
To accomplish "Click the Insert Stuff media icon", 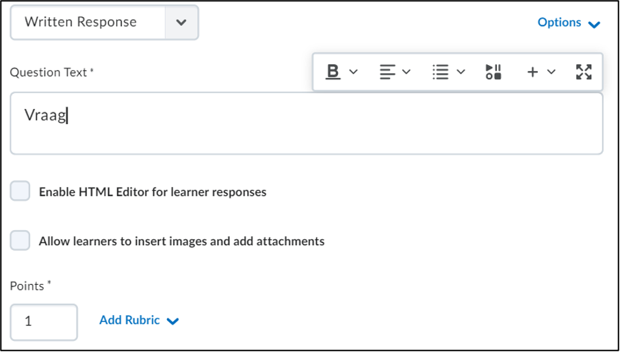I will point(493,72).
